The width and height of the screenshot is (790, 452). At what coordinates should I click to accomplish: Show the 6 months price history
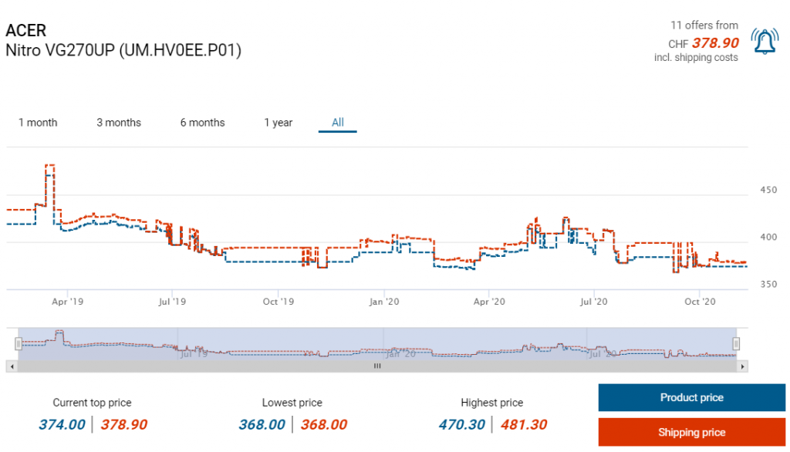[x=202, y=123]
